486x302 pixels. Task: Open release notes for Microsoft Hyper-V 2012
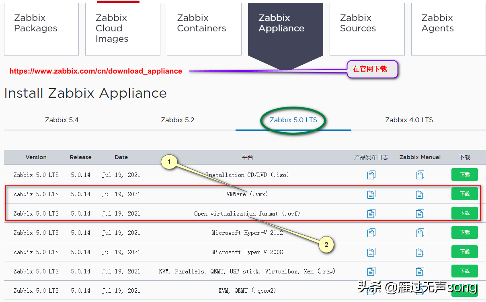pyautogui.click(x=371, y=232)
